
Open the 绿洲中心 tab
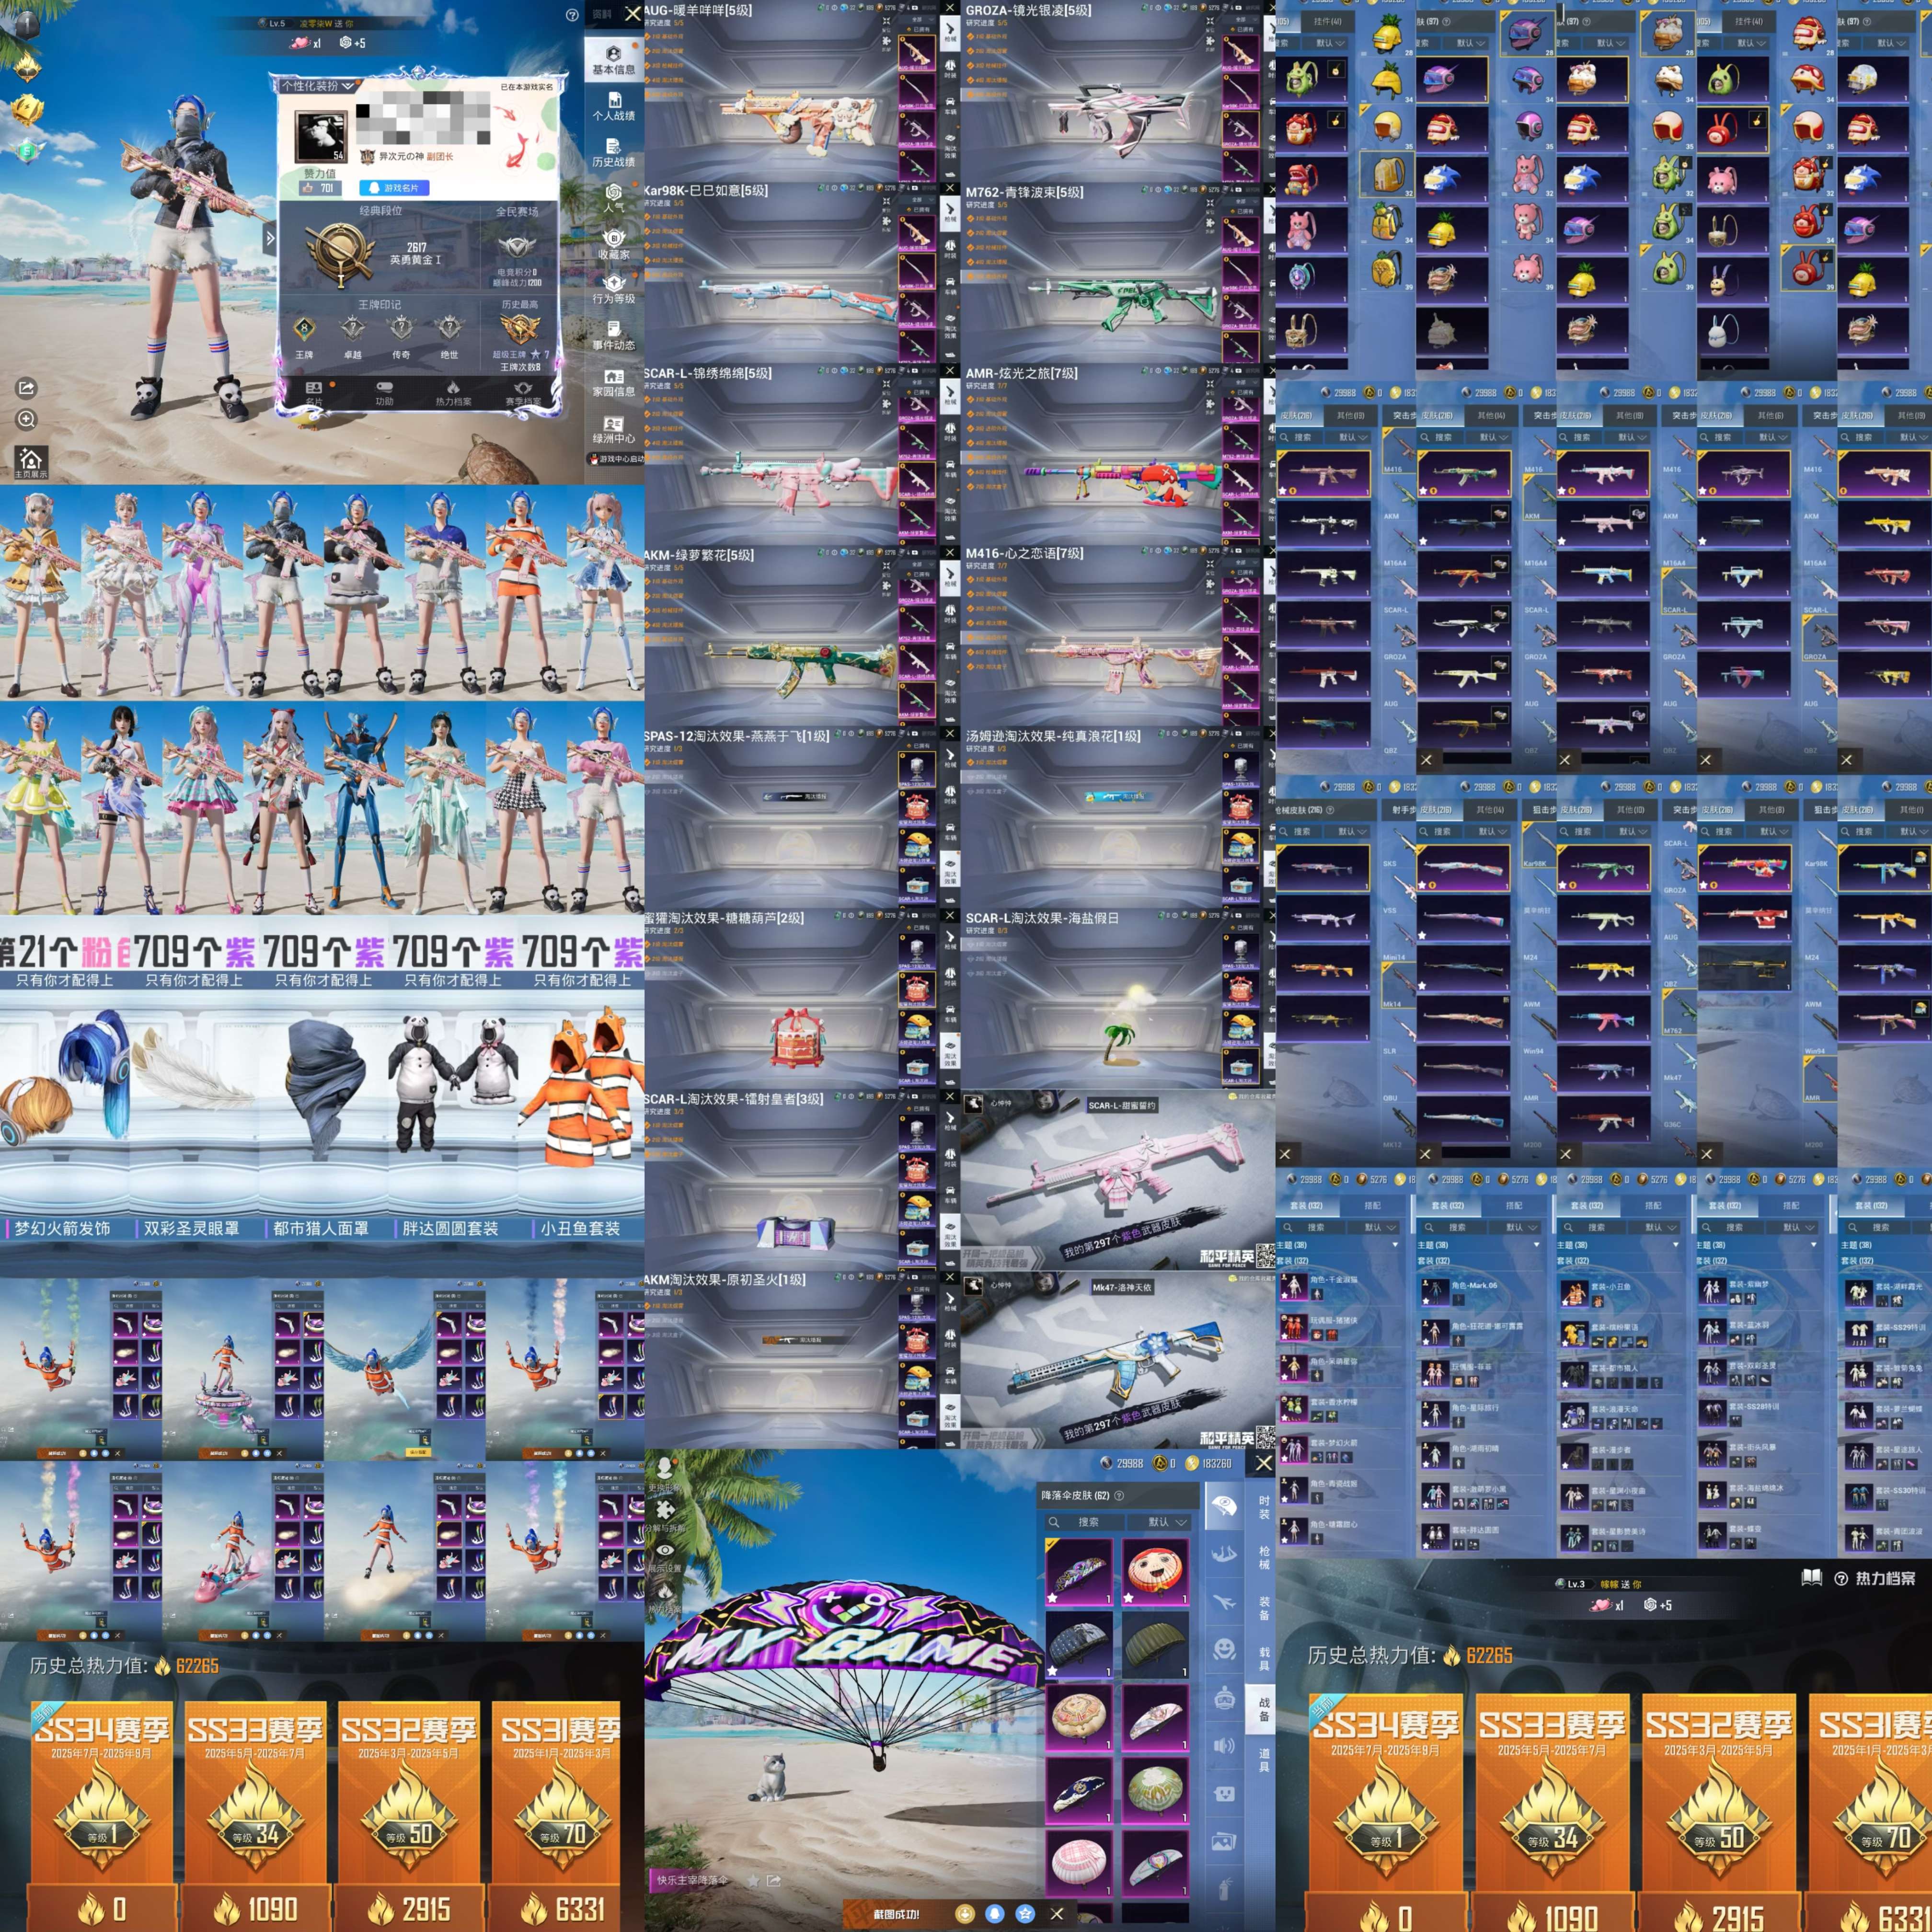coord(614,429)
